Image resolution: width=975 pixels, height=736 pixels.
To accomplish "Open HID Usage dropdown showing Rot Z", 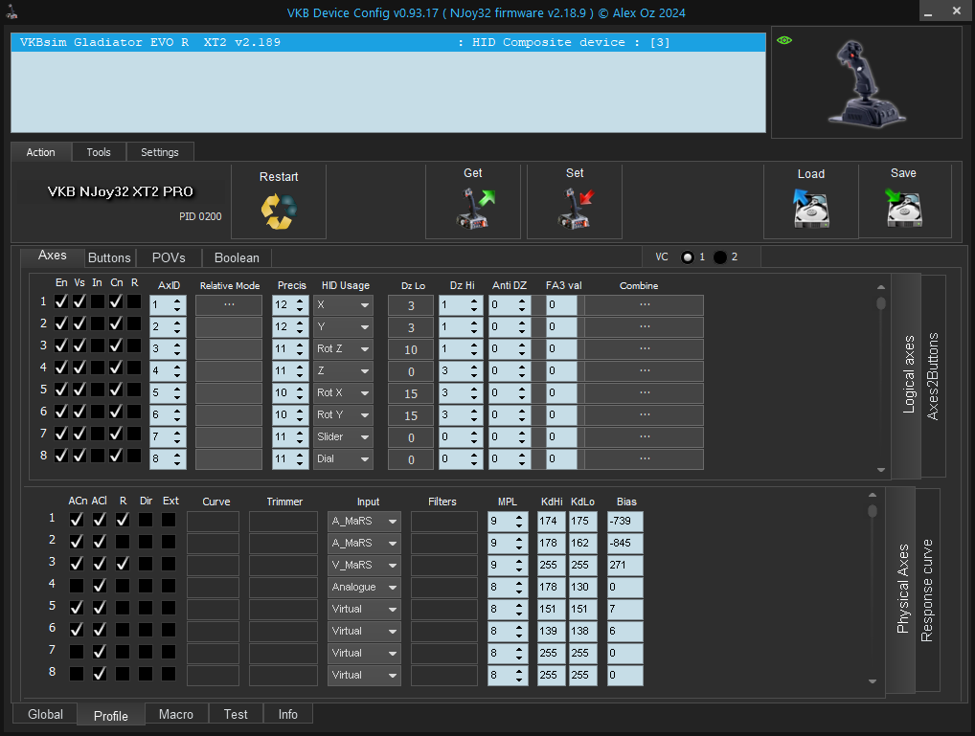I will click(x=343, y=348).
